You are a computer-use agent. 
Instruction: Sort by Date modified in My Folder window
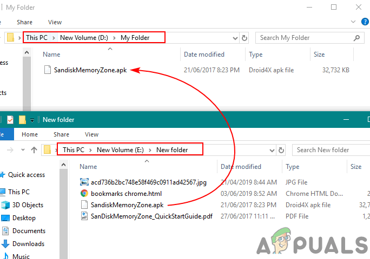coord(204,54)
